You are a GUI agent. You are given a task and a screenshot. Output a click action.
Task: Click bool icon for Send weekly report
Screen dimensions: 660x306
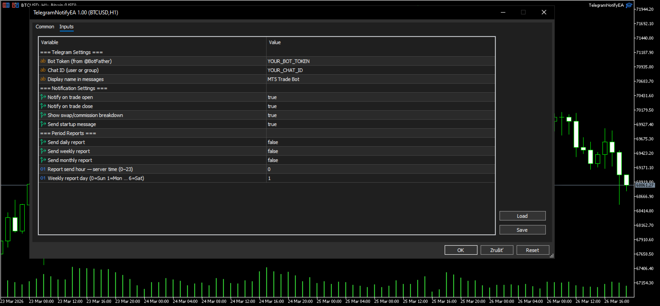point(43,151)
